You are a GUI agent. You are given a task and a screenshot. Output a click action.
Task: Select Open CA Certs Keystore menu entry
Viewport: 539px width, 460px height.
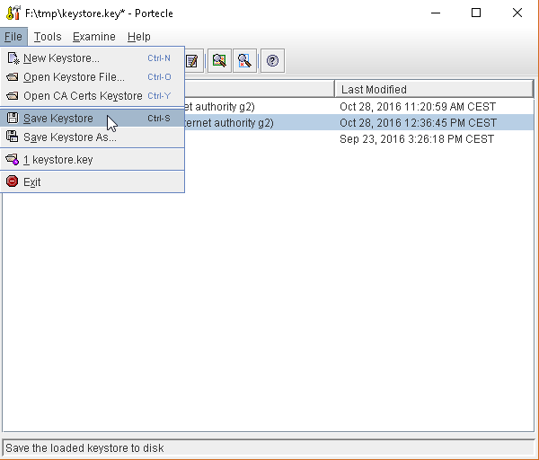pyautogui.click(x=83, y=96)
